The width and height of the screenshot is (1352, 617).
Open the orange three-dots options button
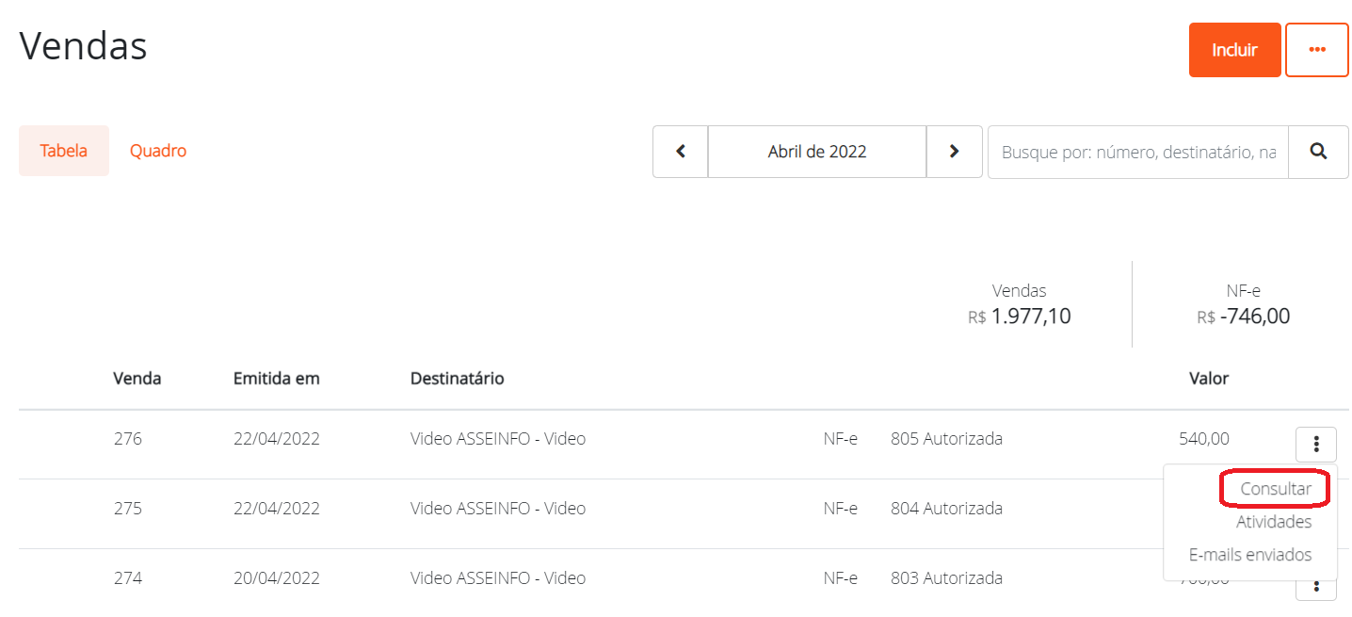tap(1316, 50)
